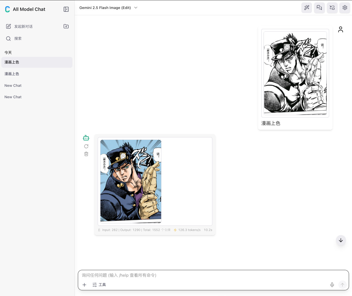Regenerate the assistant response
The width and height of the screenshot is (352, 296).
pyautogui.click(x=86, y=146)
